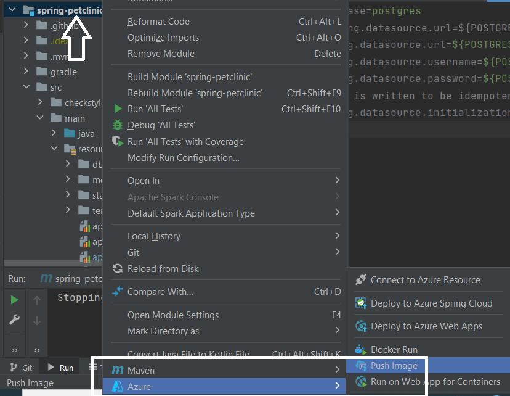Collapse the main folder chevron
Image resolution: width=510 pixels, height=396 pixels.
(40, 118)
